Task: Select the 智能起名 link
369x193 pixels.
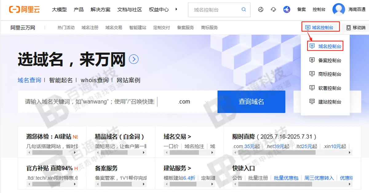Action: (x=61, y=80)
